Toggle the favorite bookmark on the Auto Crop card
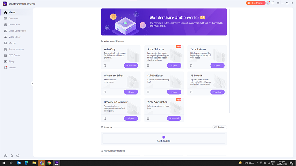 click(x=105, y=65)
